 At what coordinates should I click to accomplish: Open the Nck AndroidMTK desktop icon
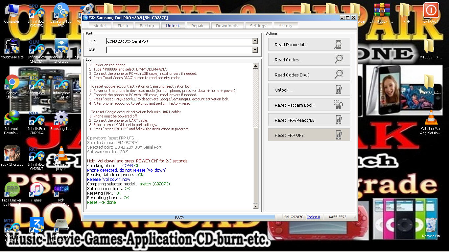click(61, 196)
